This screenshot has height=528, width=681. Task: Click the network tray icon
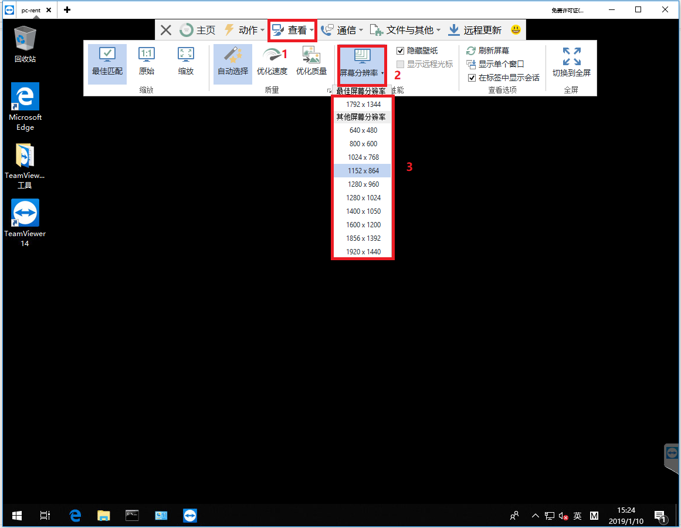pyautogui.click(x=550, y=516)
